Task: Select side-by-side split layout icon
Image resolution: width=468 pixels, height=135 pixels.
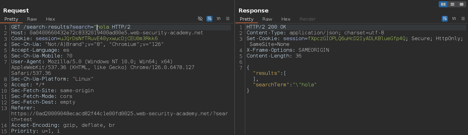Action: point(443,4)
